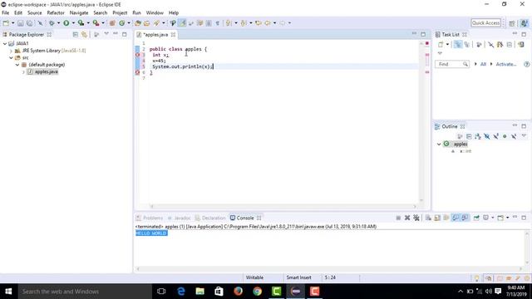
Task: Collapse the src folder node
Action: pyautogui.click(x=11, y=57)
